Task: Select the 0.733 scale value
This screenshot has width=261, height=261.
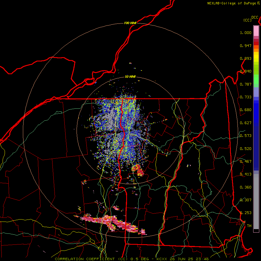Action: click(x=246, y=97)
